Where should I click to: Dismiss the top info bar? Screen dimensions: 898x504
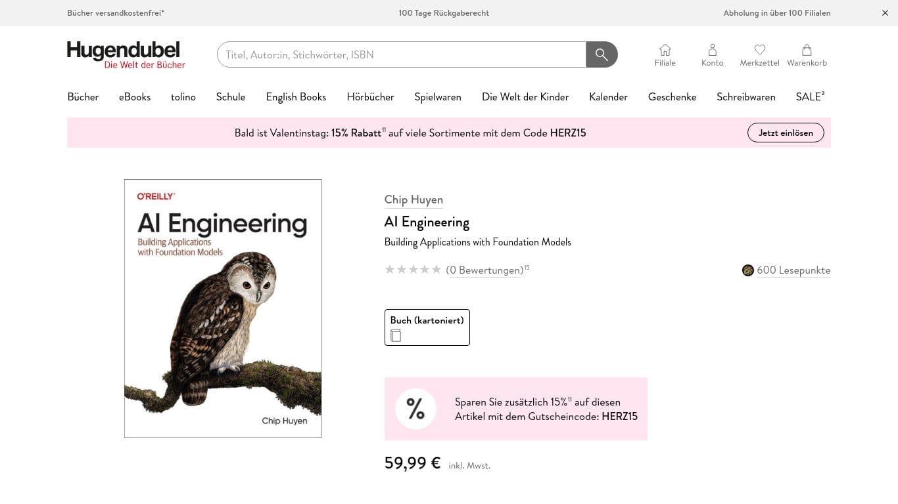tap(885, 13)
